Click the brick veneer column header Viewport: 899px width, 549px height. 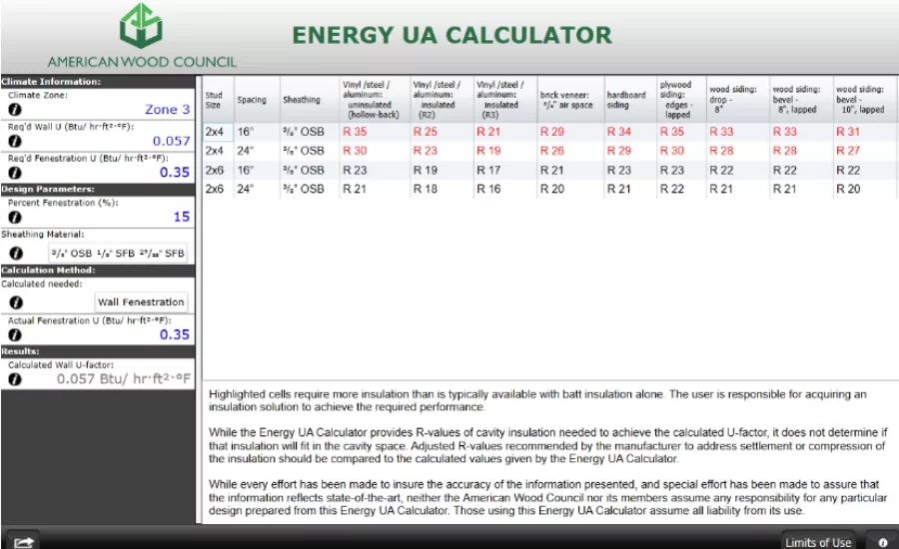[x=570, y=99]
